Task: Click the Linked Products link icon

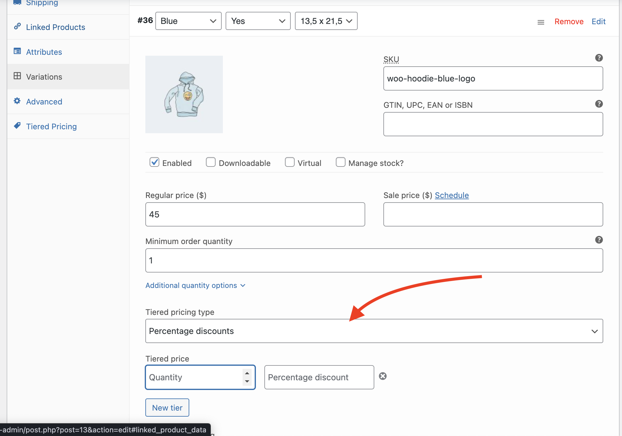Action: [17, 26]
